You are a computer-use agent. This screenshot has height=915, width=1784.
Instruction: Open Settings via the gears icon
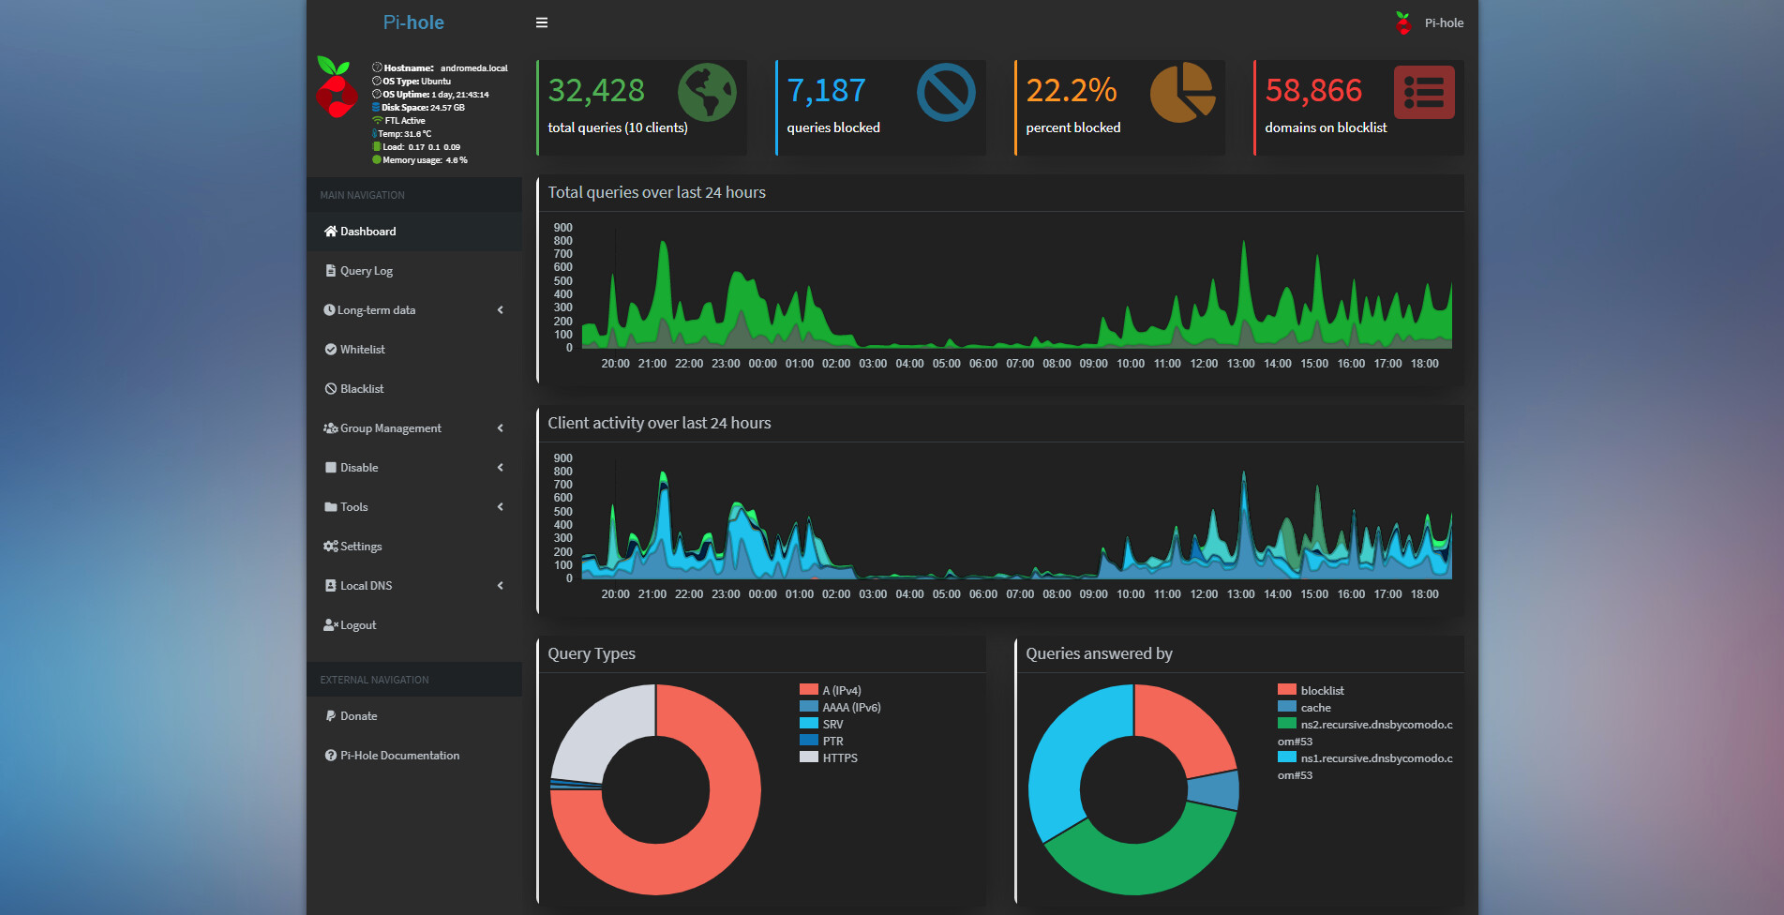point(331,547)
